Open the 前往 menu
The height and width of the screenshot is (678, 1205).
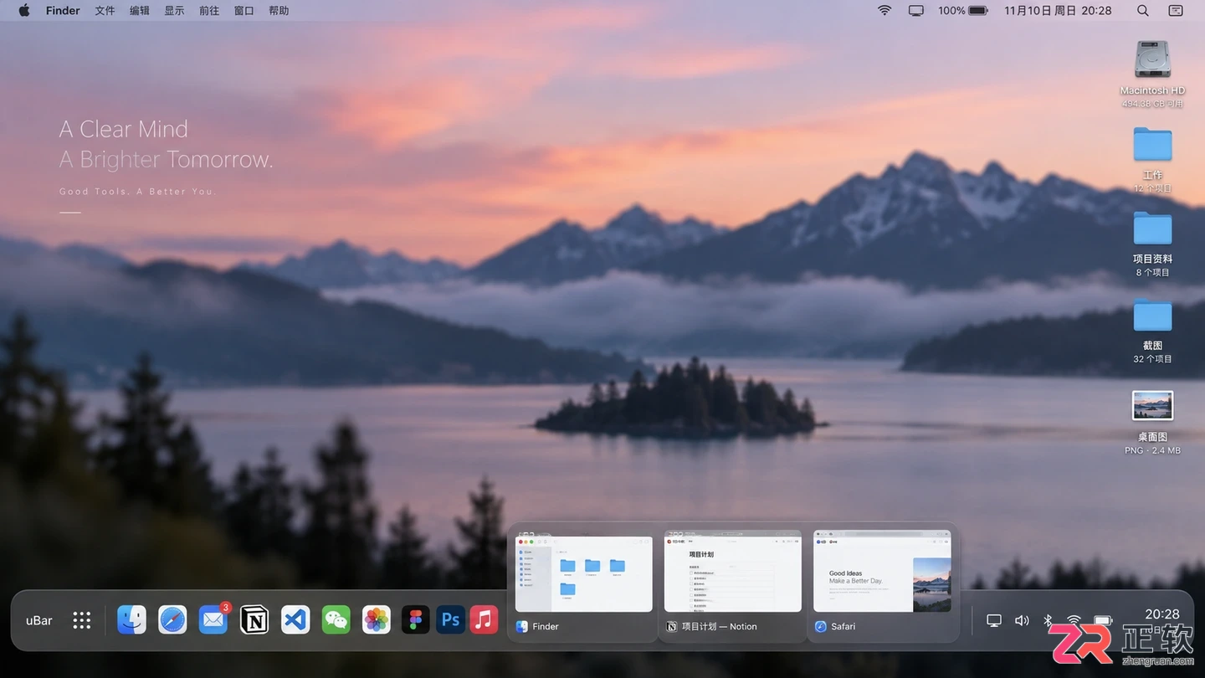click(209, 11)
